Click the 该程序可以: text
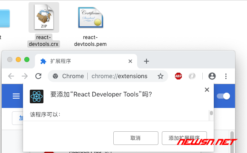 coord(45,114)
